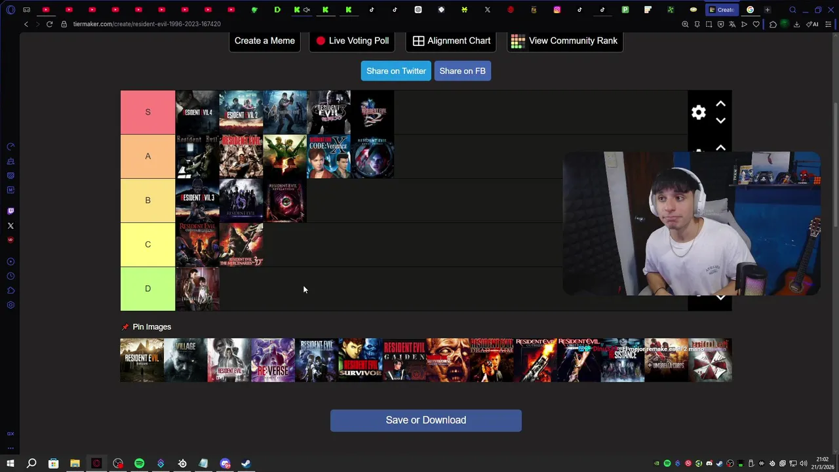Click the orange A tier label
The height and width of the screenshot is (472, 839).
coord(147,156)
